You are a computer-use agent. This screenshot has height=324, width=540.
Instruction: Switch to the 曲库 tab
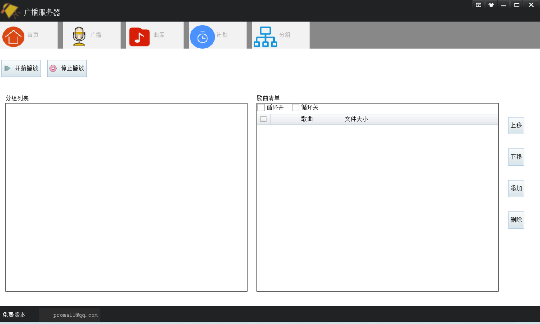[x=154, y=35]
